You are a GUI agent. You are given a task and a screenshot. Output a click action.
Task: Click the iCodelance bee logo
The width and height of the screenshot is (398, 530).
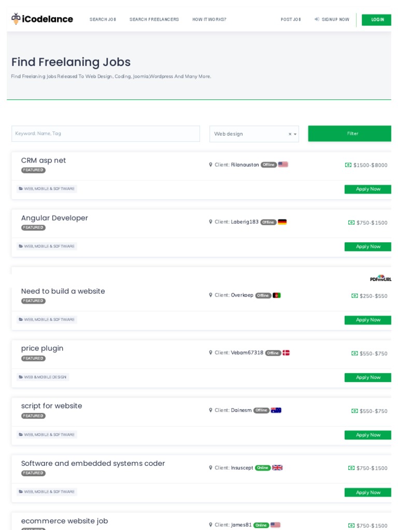[16, 19]
